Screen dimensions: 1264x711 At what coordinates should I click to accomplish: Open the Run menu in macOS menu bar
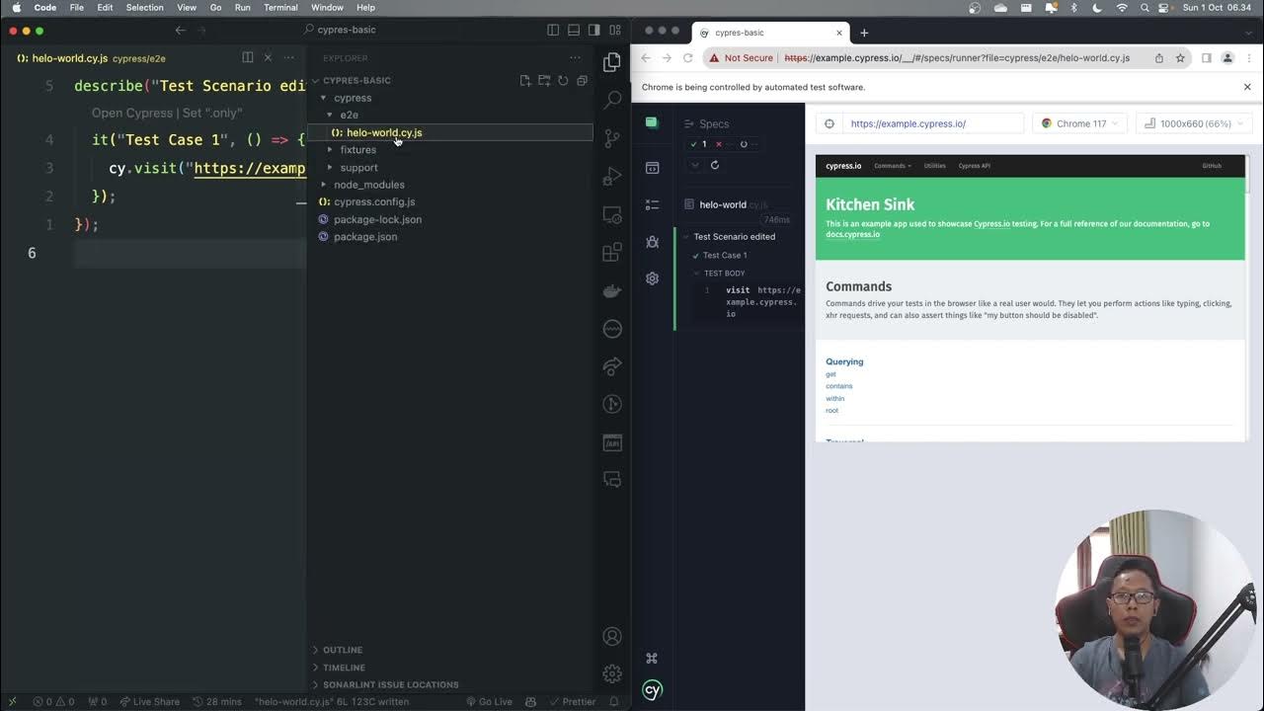click(x=242, y=7)
